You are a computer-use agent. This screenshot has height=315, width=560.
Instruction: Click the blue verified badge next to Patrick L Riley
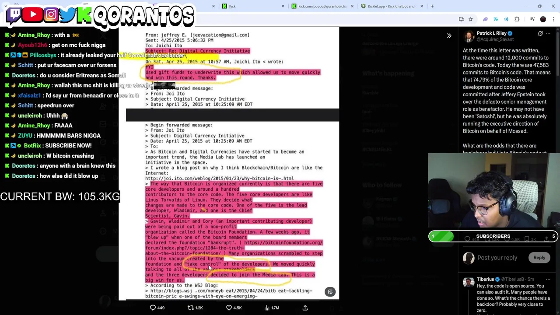(x=510, y=33)
